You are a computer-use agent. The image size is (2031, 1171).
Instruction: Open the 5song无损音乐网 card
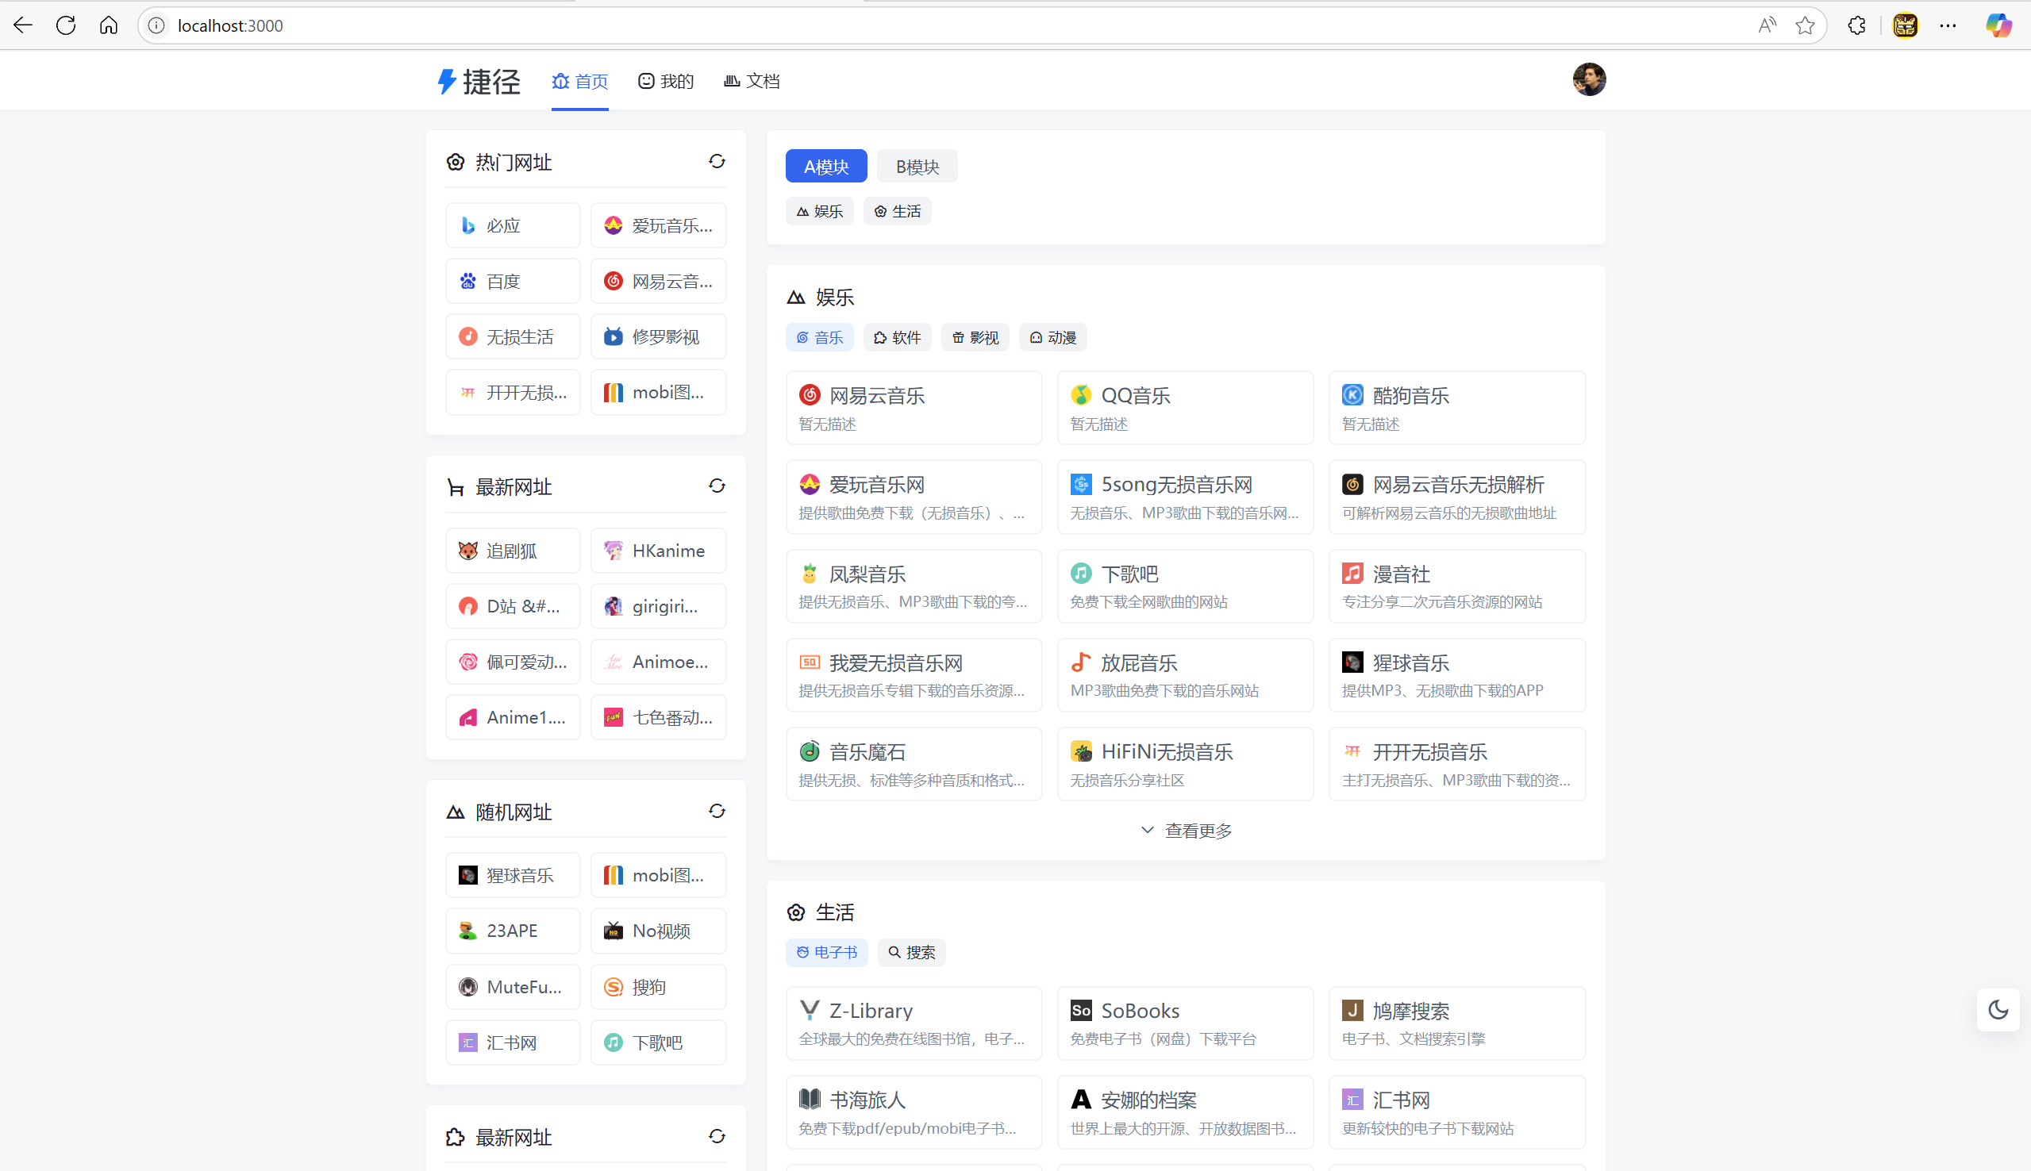(1185, 497)
